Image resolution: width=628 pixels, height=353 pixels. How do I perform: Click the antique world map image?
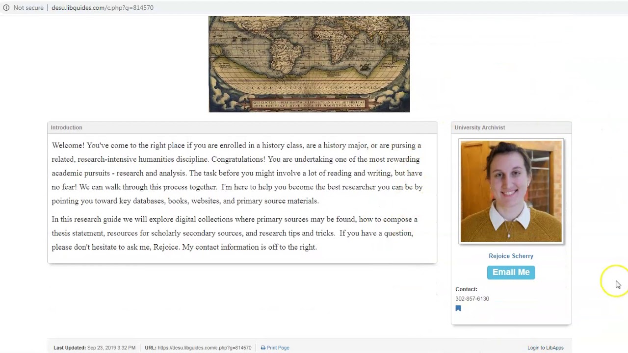[309, 64]
